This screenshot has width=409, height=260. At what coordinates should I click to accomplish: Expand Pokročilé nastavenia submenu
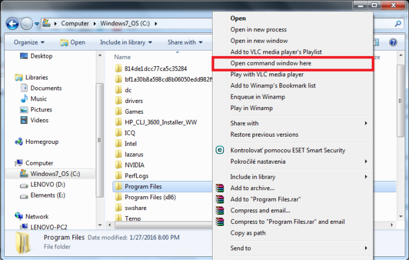[x=366, y=161]
